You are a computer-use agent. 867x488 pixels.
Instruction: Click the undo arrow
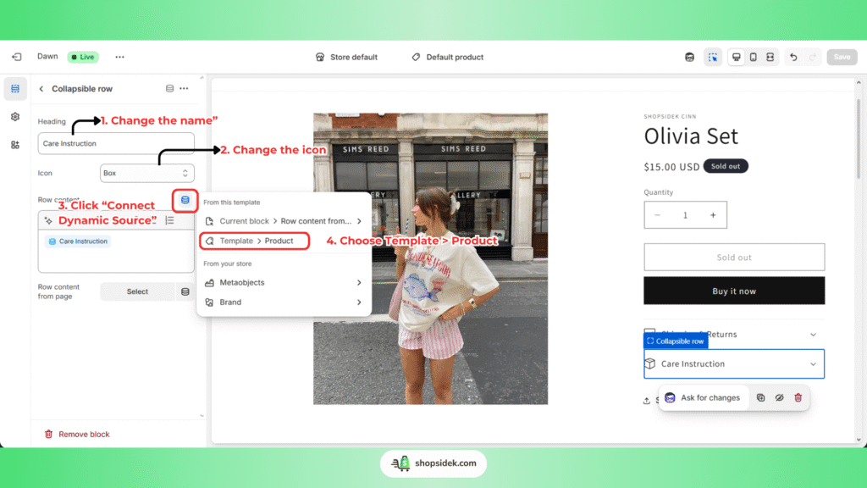(x=793, y=57)
